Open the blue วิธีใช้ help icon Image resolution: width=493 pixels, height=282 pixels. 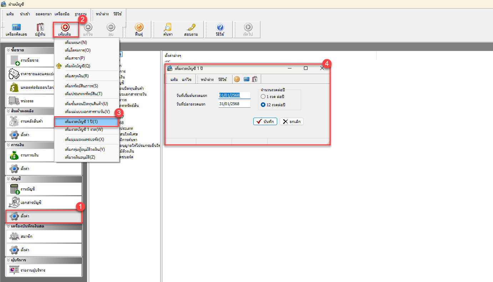tap(220, 29)
